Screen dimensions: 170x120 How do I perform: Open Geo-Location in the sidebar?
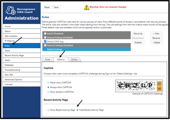click(x=21, y=36)
